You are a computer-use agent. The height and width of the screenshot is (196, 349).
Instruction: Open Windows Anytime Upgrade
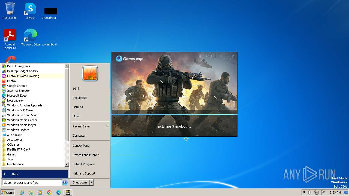32,105
